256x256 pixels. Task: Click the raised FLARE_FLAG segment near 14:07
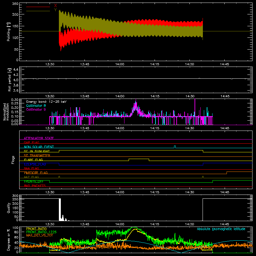coord(139,159)
